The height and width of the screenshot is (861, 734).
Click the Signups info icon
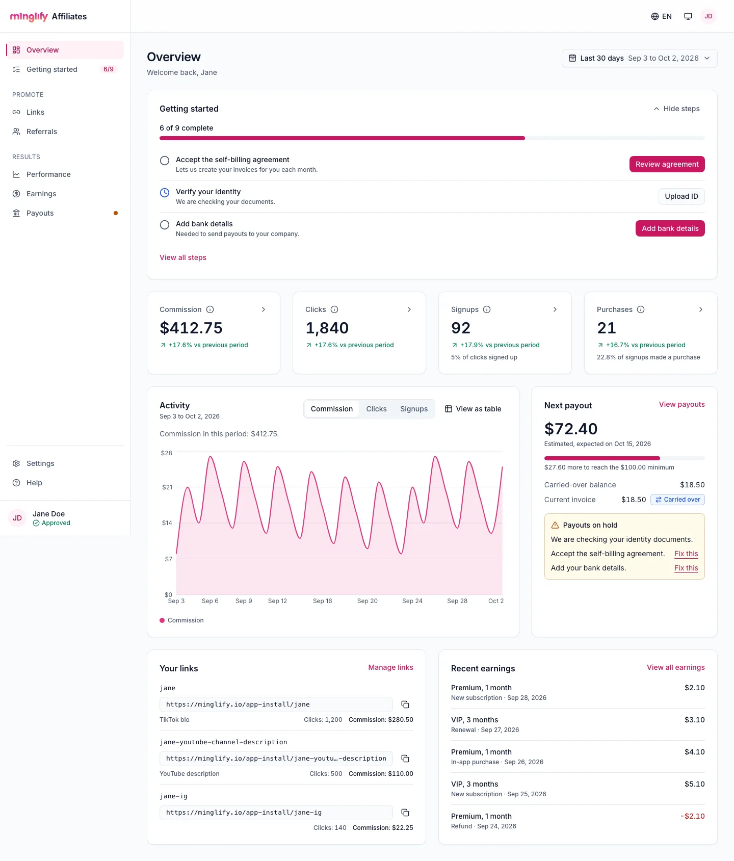click(487, 309)
